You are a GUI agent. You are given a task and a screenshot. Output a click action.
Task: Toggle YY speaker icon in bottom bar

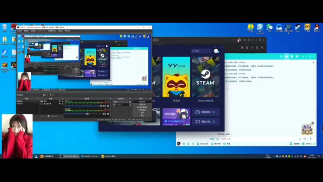point(184,144)
